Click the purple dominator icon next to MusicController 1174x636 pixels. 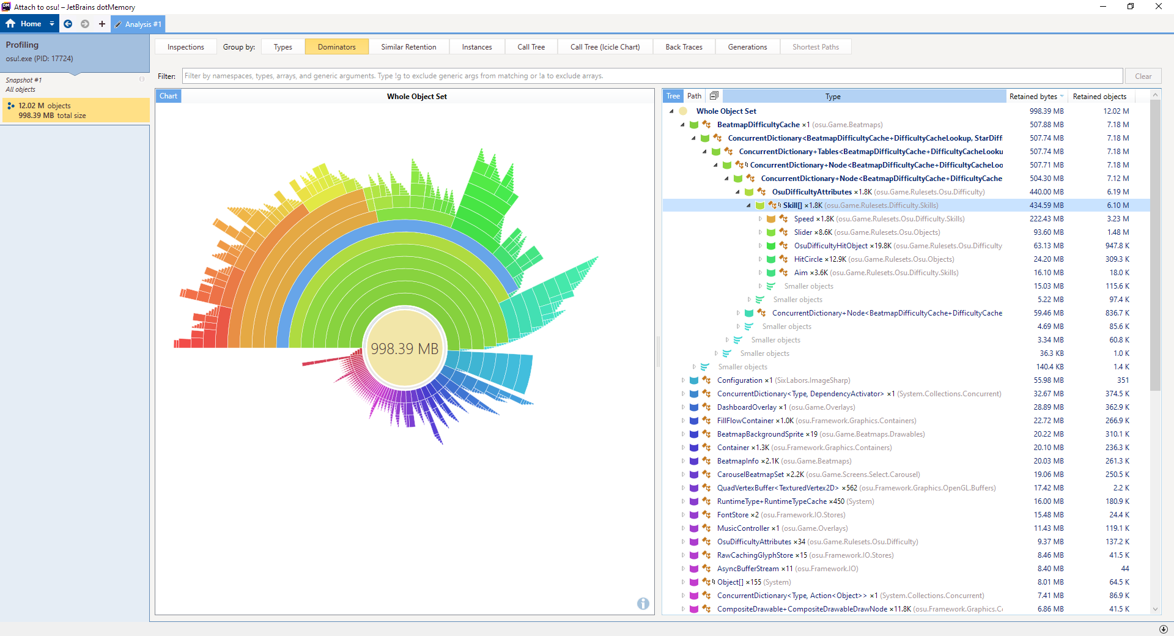tap(694, 528)
